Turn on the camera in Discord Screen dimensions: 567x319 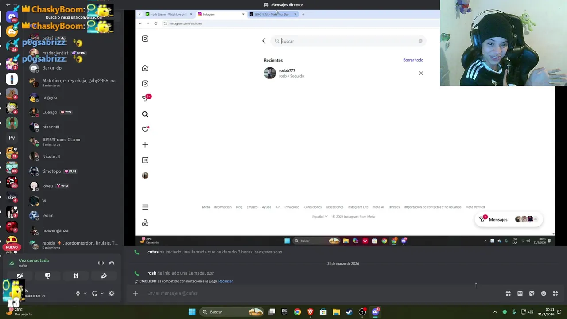[x=19, y=276]
